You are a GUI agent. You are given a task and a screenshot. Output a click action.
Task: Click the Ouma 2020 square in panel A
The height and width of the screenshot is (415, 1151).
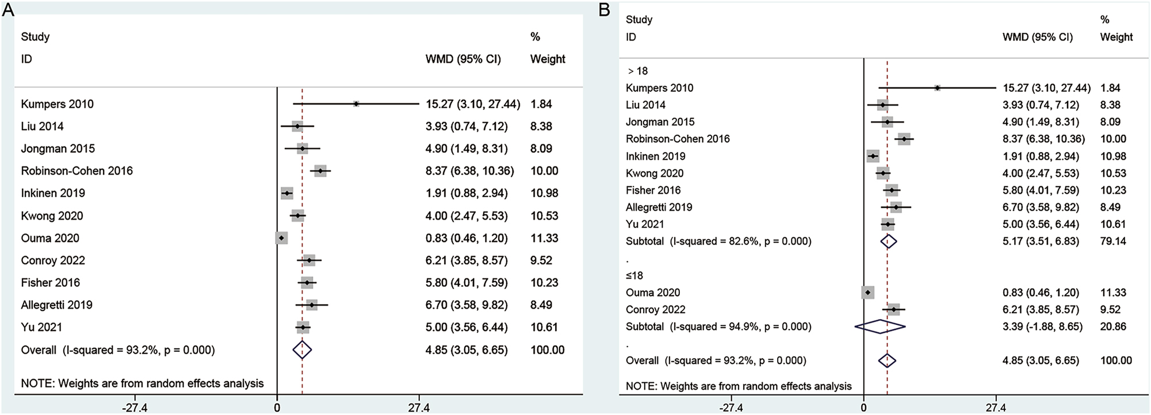[281, 238]
